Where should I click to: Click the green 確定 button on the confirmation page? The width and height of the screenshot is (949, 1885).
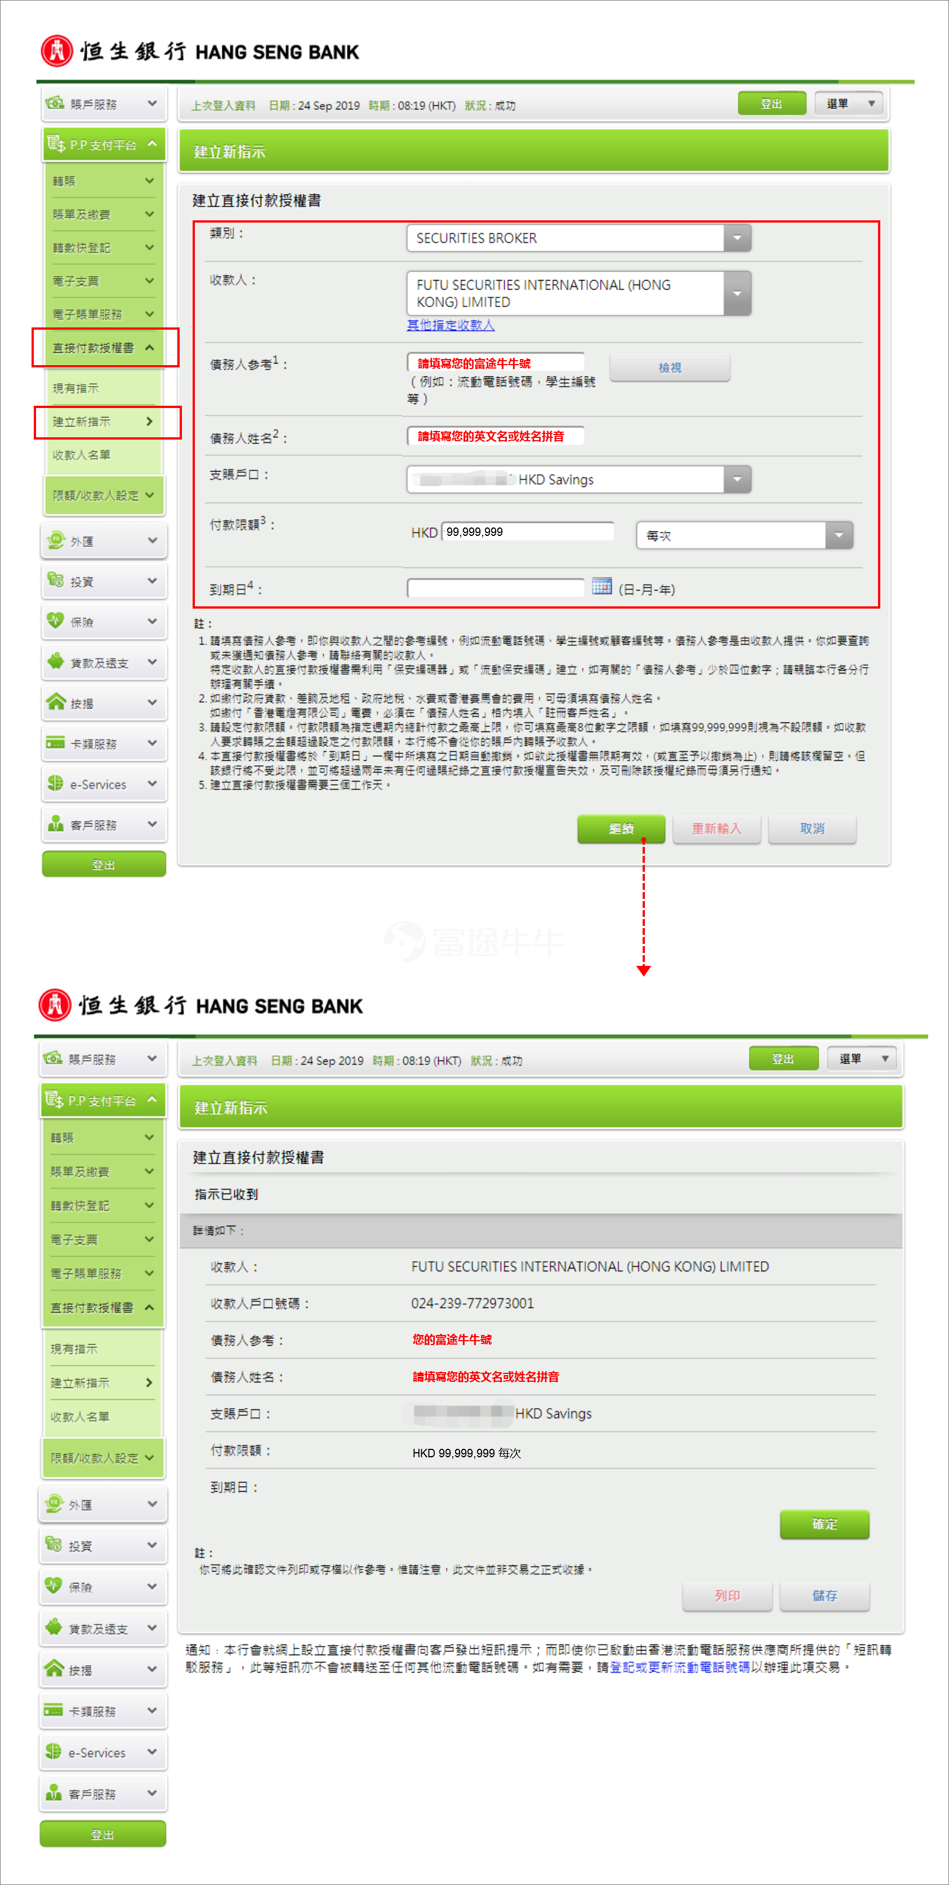825,1524
